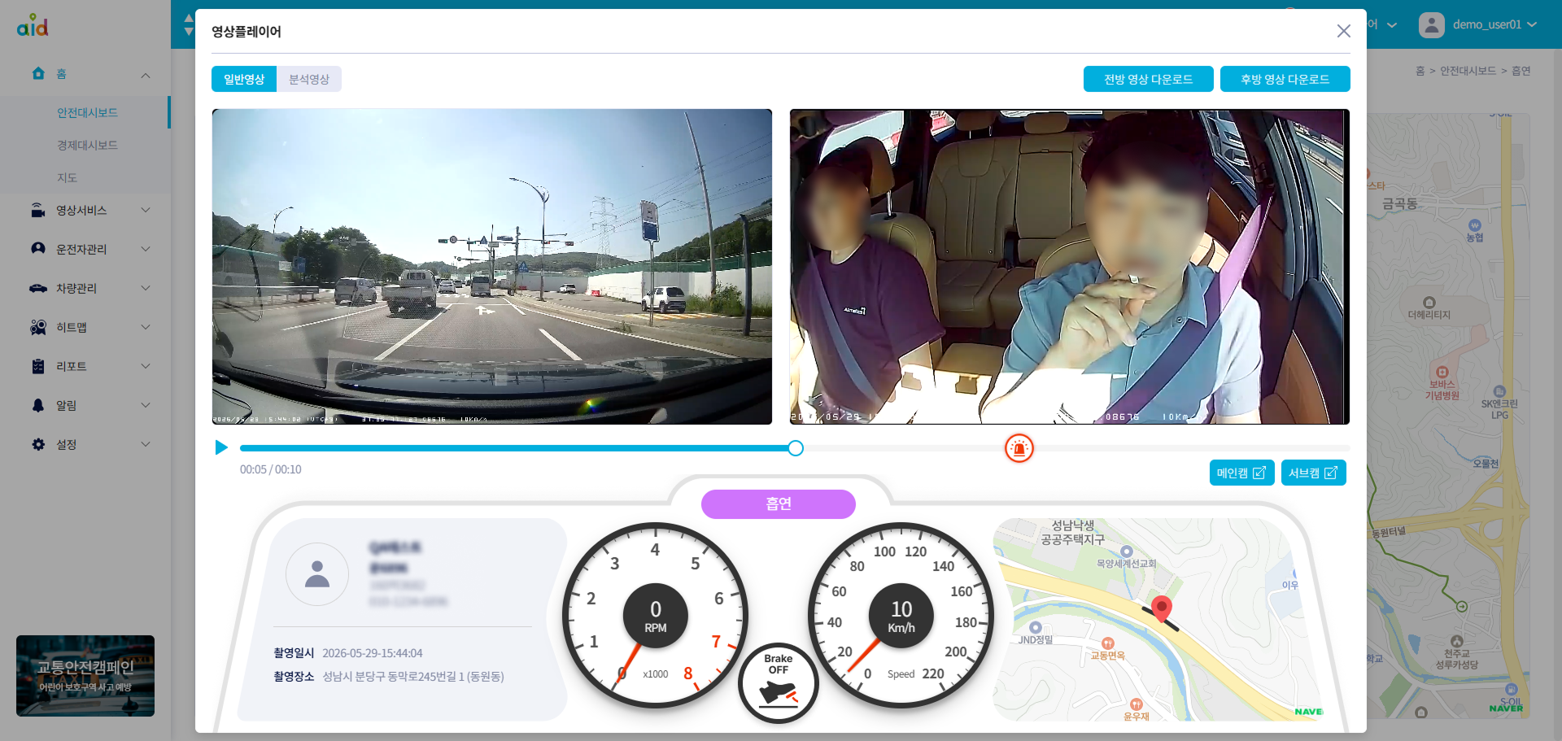Play the video with the play icon
Viewport: 1562px width, 741px height.
(x=221, y=447)
